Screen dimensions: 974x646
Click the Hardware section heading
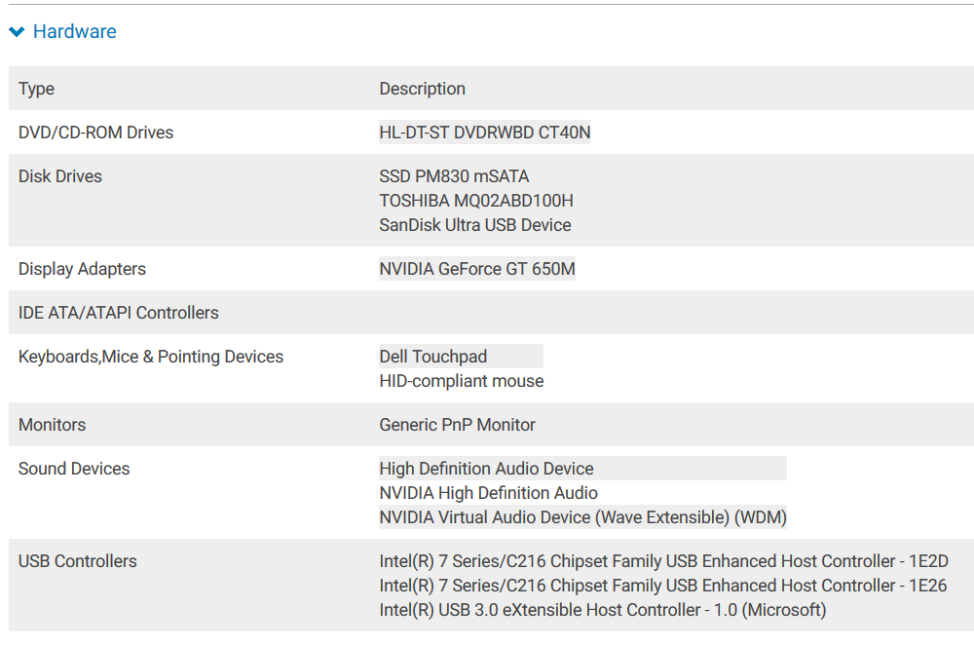pos(74,31)
